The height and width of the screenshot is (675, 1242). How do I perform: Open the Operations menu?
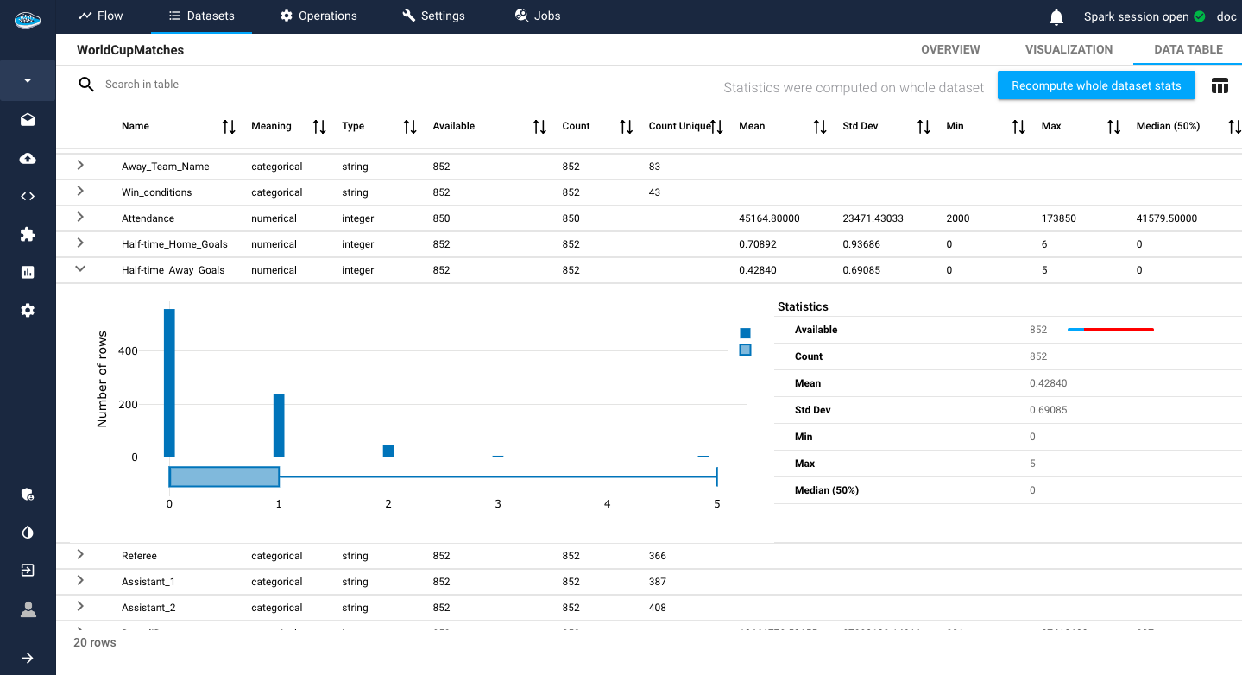click(318, 16)
